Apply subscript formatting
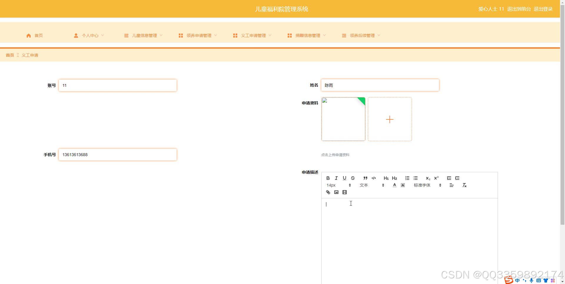 (428, 178)
